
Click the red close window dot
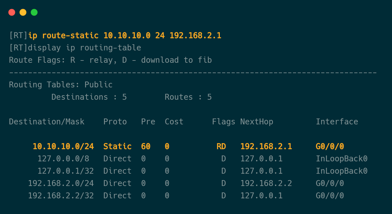(12, 12)
